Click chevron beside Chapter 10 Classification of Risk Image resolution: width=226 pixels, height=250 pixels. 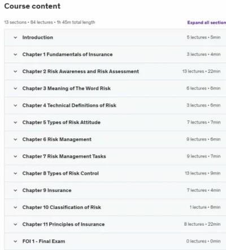(x=15, y=207)
